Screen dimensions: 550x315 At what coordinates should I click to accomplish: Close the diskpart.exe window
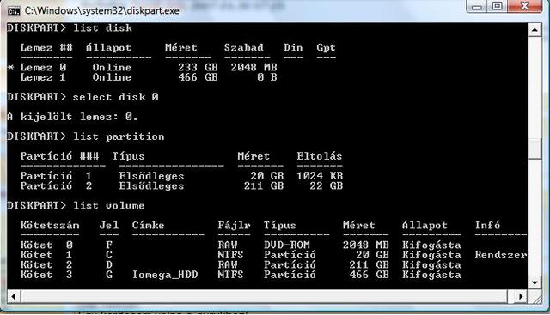(525, 6)
